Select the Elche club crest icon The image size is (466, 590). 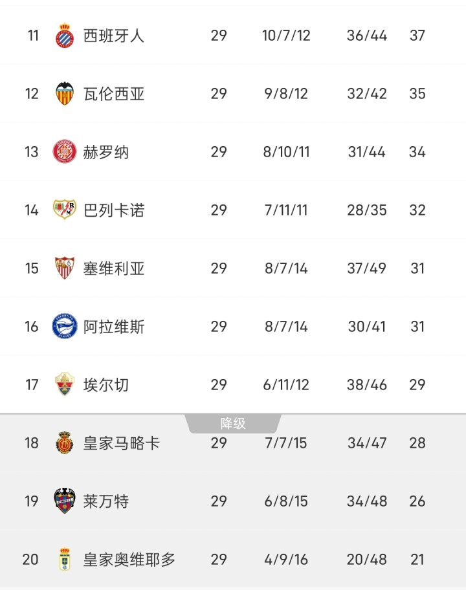pyautogui.click(x=65, y=385)
